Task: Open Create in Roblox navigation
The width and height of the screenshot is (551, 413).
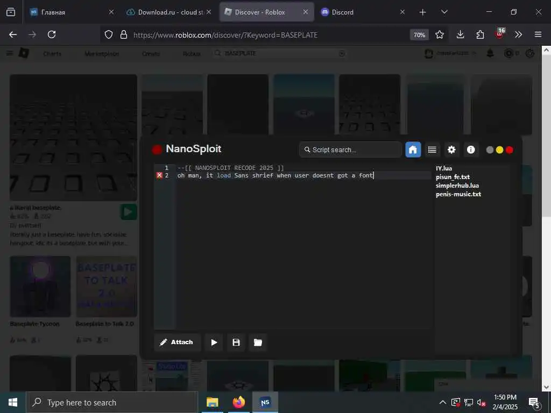Action: click(x=151, y=54)
